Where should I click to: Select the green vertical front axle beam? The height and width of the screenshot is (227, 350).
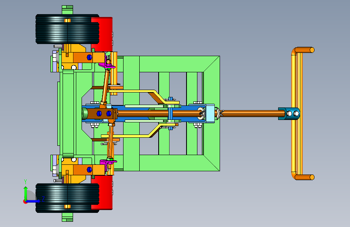(x=68, y=113)
